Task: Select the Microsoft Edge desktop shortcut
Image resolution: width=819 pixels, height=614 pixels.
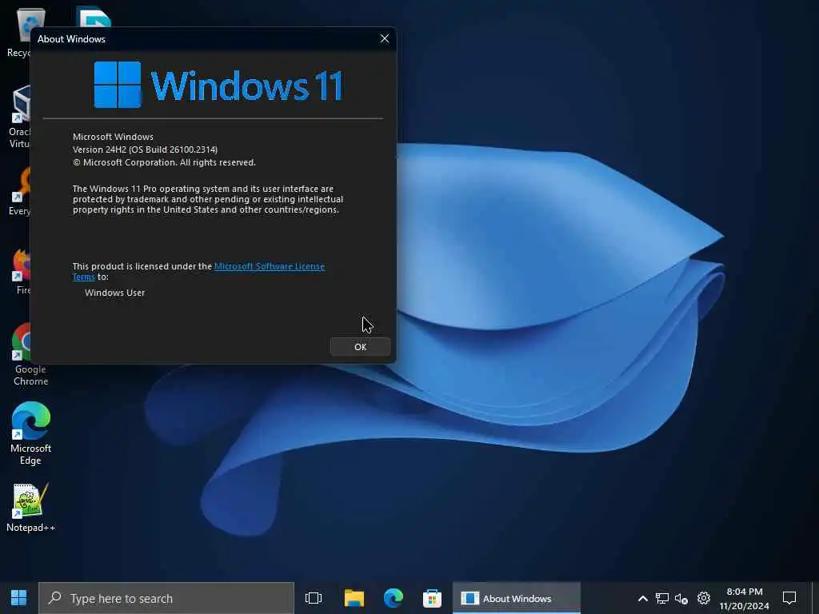Action: (x=31, y=433)
